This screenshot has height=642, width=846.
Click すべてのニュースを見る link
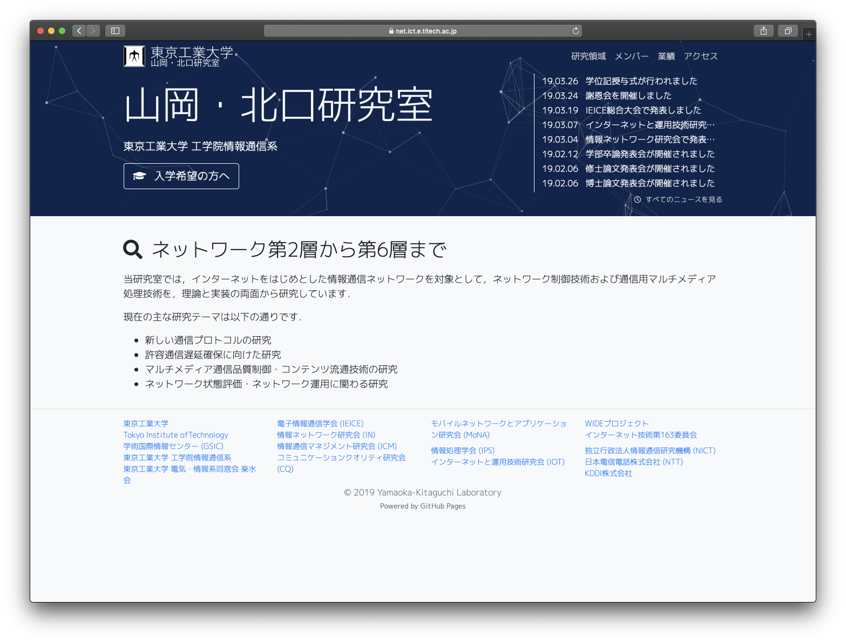point(678,199)
